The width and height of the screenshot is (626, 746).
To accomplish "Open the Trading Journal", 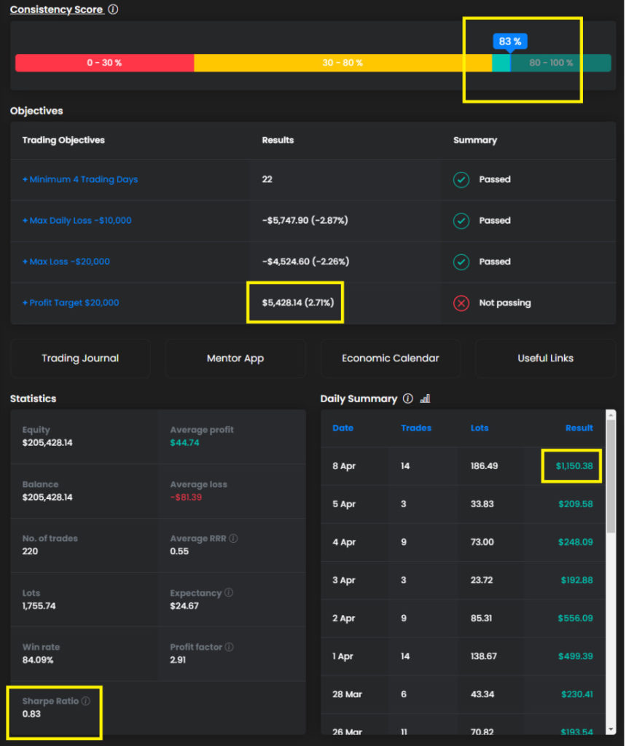I will pos(80,358).
